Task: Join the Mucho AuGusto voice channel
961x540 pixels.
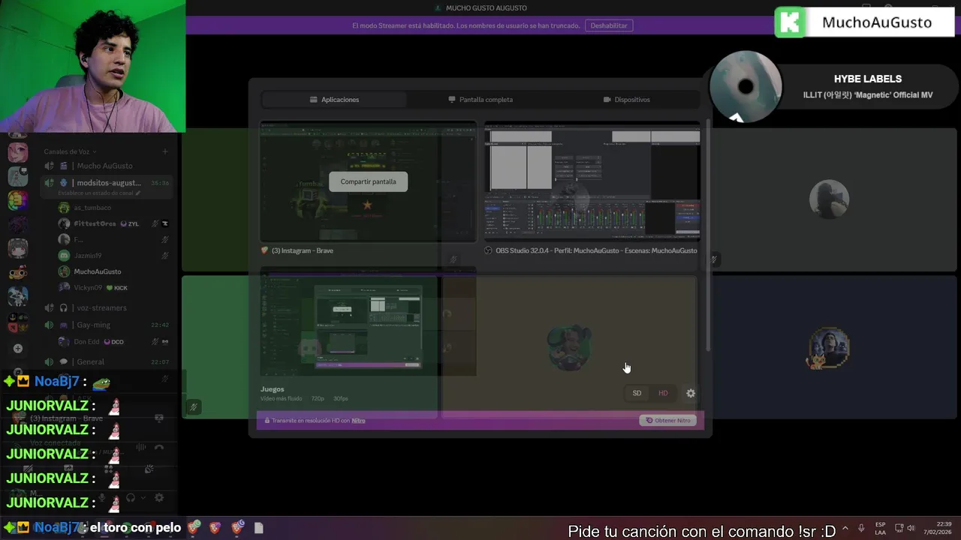Action: 104,166
